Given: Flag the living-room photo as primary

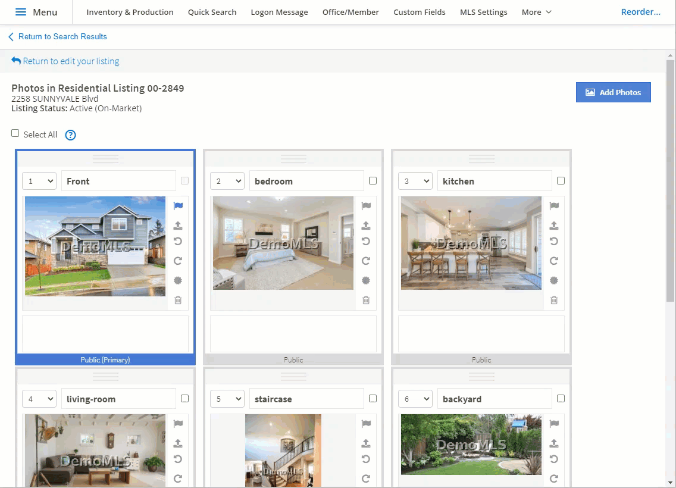Looking at the screenshot, I should coord(178,423).
